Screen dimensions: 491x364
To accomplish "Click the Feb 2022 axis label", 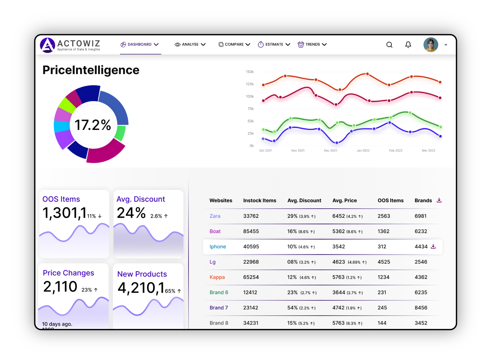I will (x=396, y=151).
